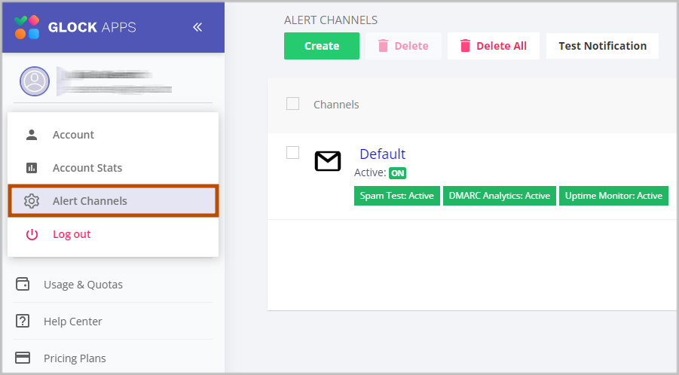The image size is (679, 375).
Task: Open the Account menu item
Action: coord(73,135)
